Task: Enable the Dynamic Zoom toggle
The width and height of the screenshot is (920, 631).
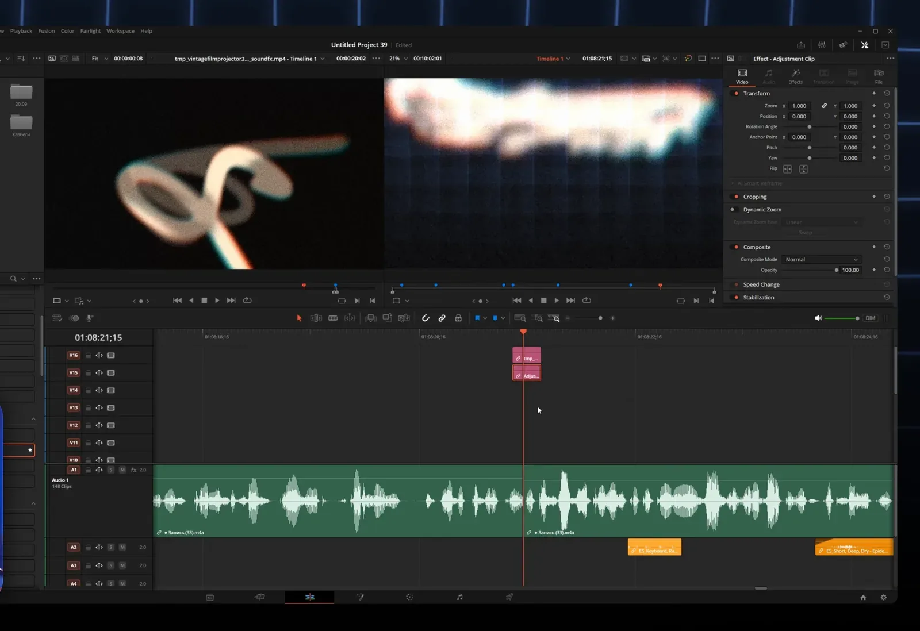Action: pos(734,210)
